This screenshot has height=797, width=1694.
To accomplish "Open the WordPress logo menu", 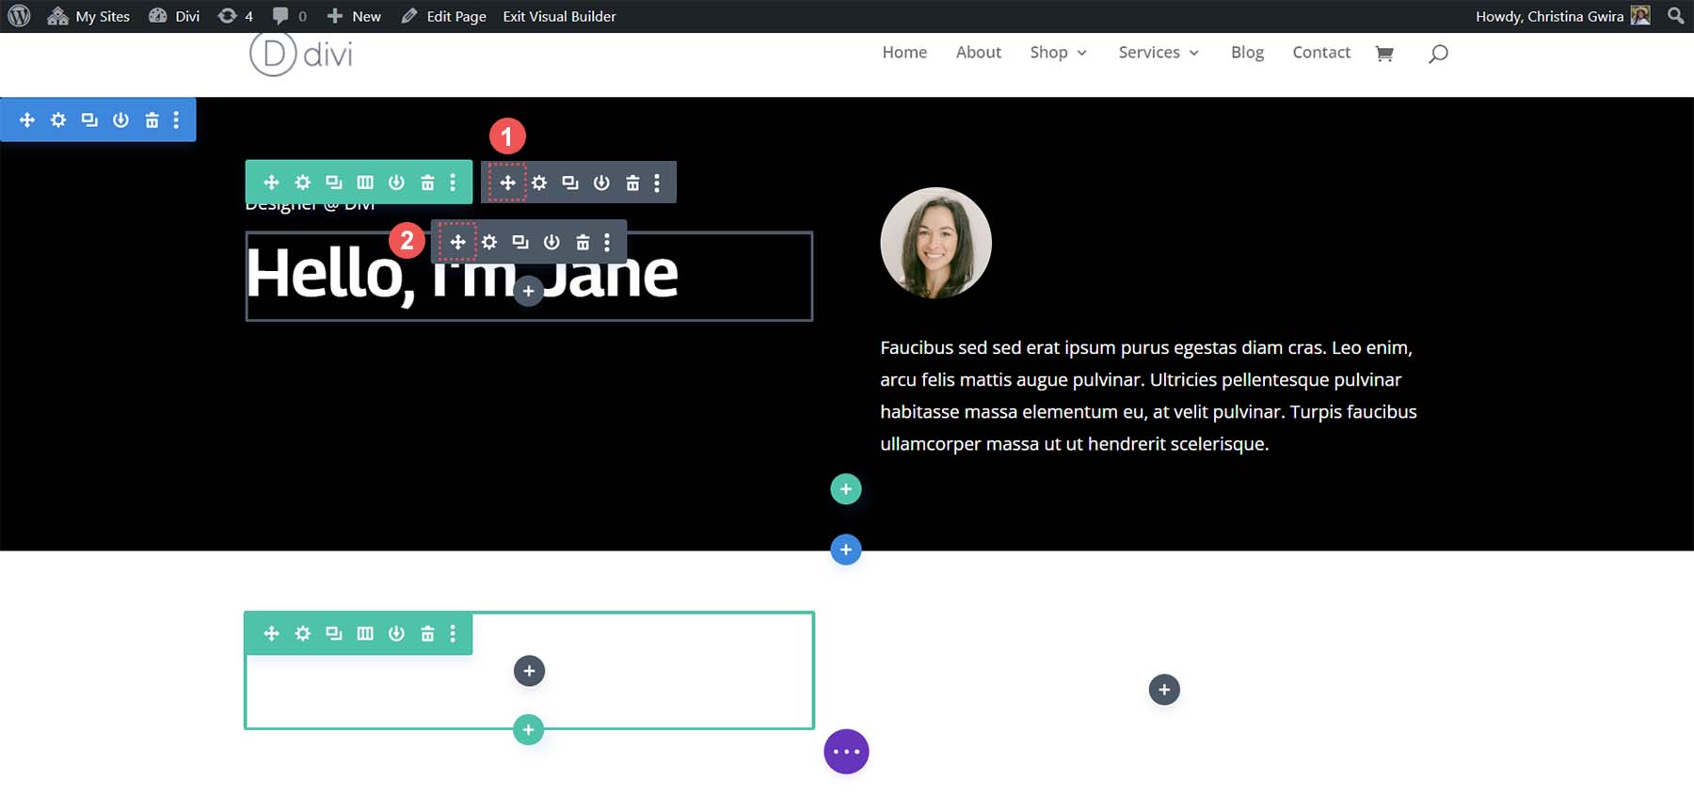I will pyautogui.click(x=19, y=16).
